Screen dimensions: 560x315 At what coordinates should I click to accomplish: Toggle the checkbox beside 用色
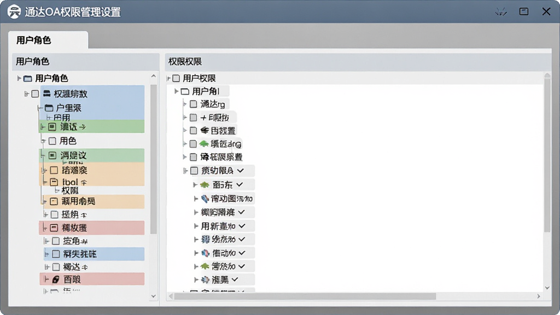coord(52,141)
